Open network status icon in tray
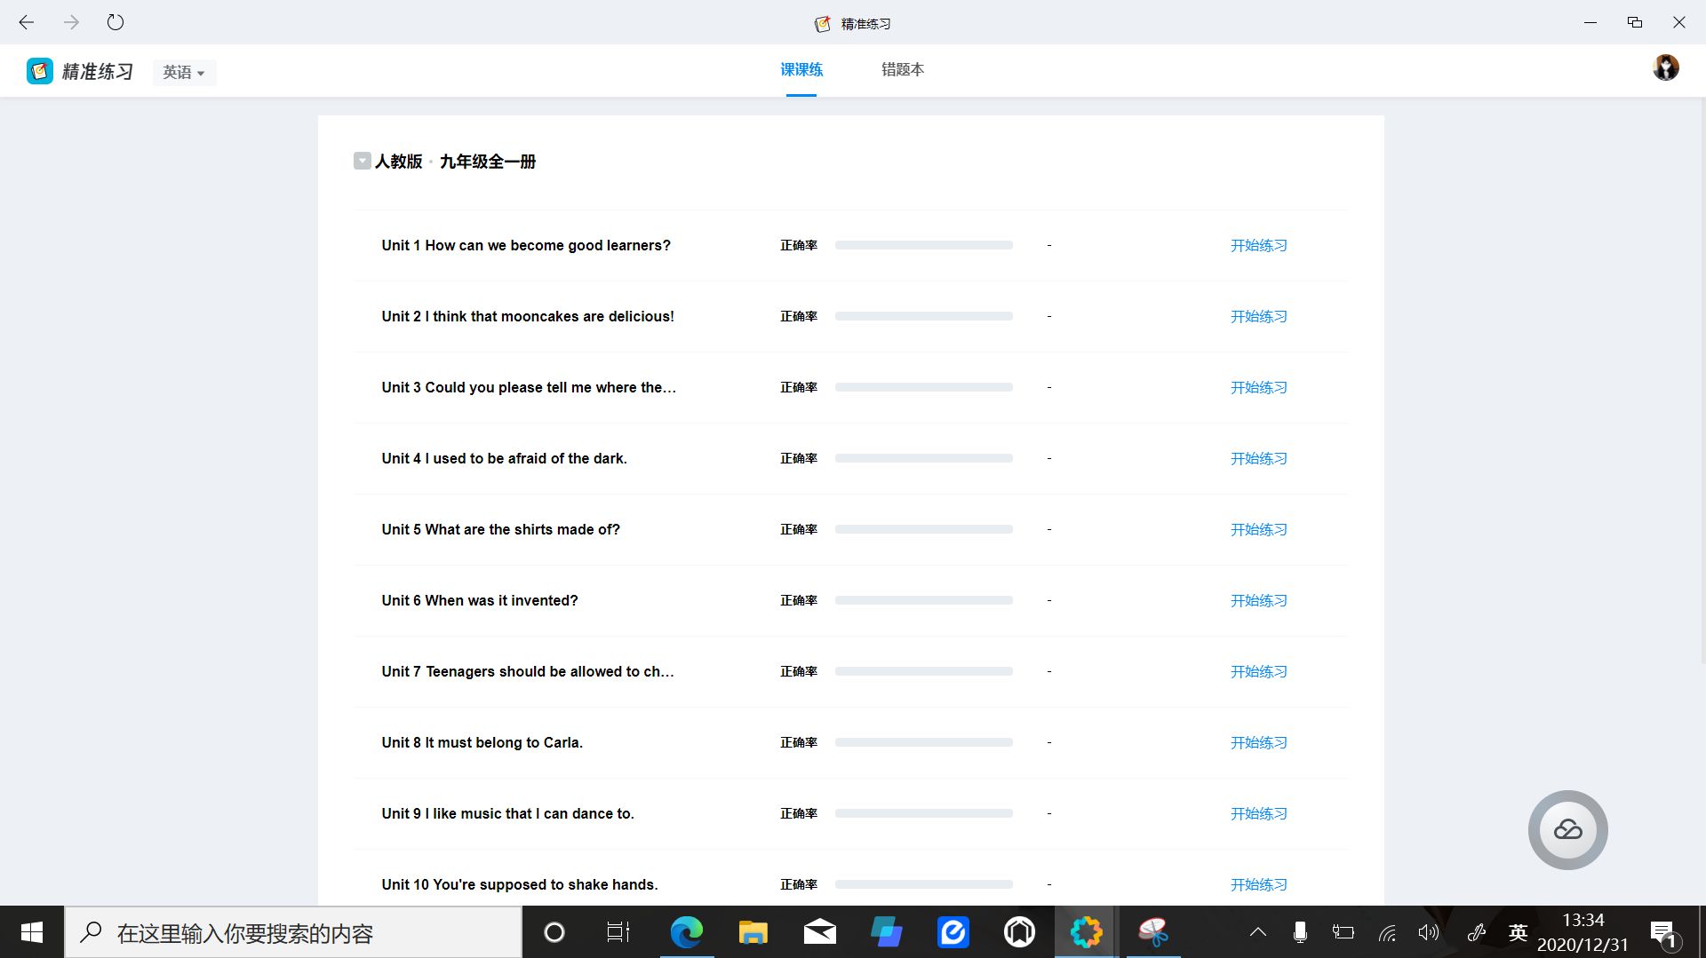The image size is (1706, 958). 1387,932
